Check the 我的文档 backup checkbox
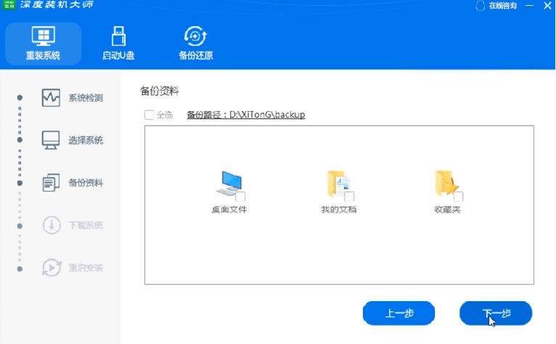 click(349, 197)
